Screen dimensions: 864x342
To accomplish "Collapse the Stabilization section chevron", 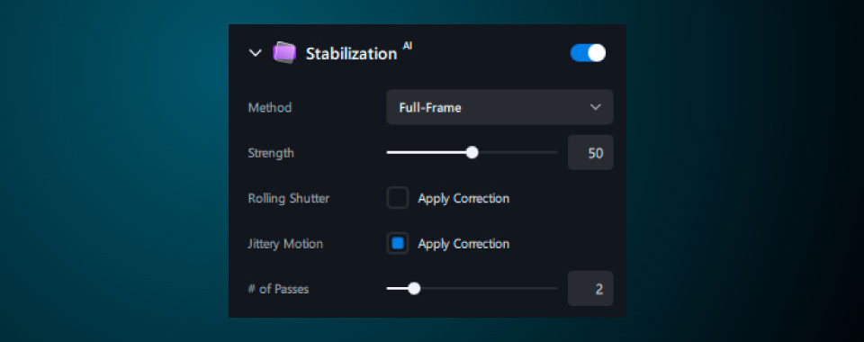I will pos(255,53).
